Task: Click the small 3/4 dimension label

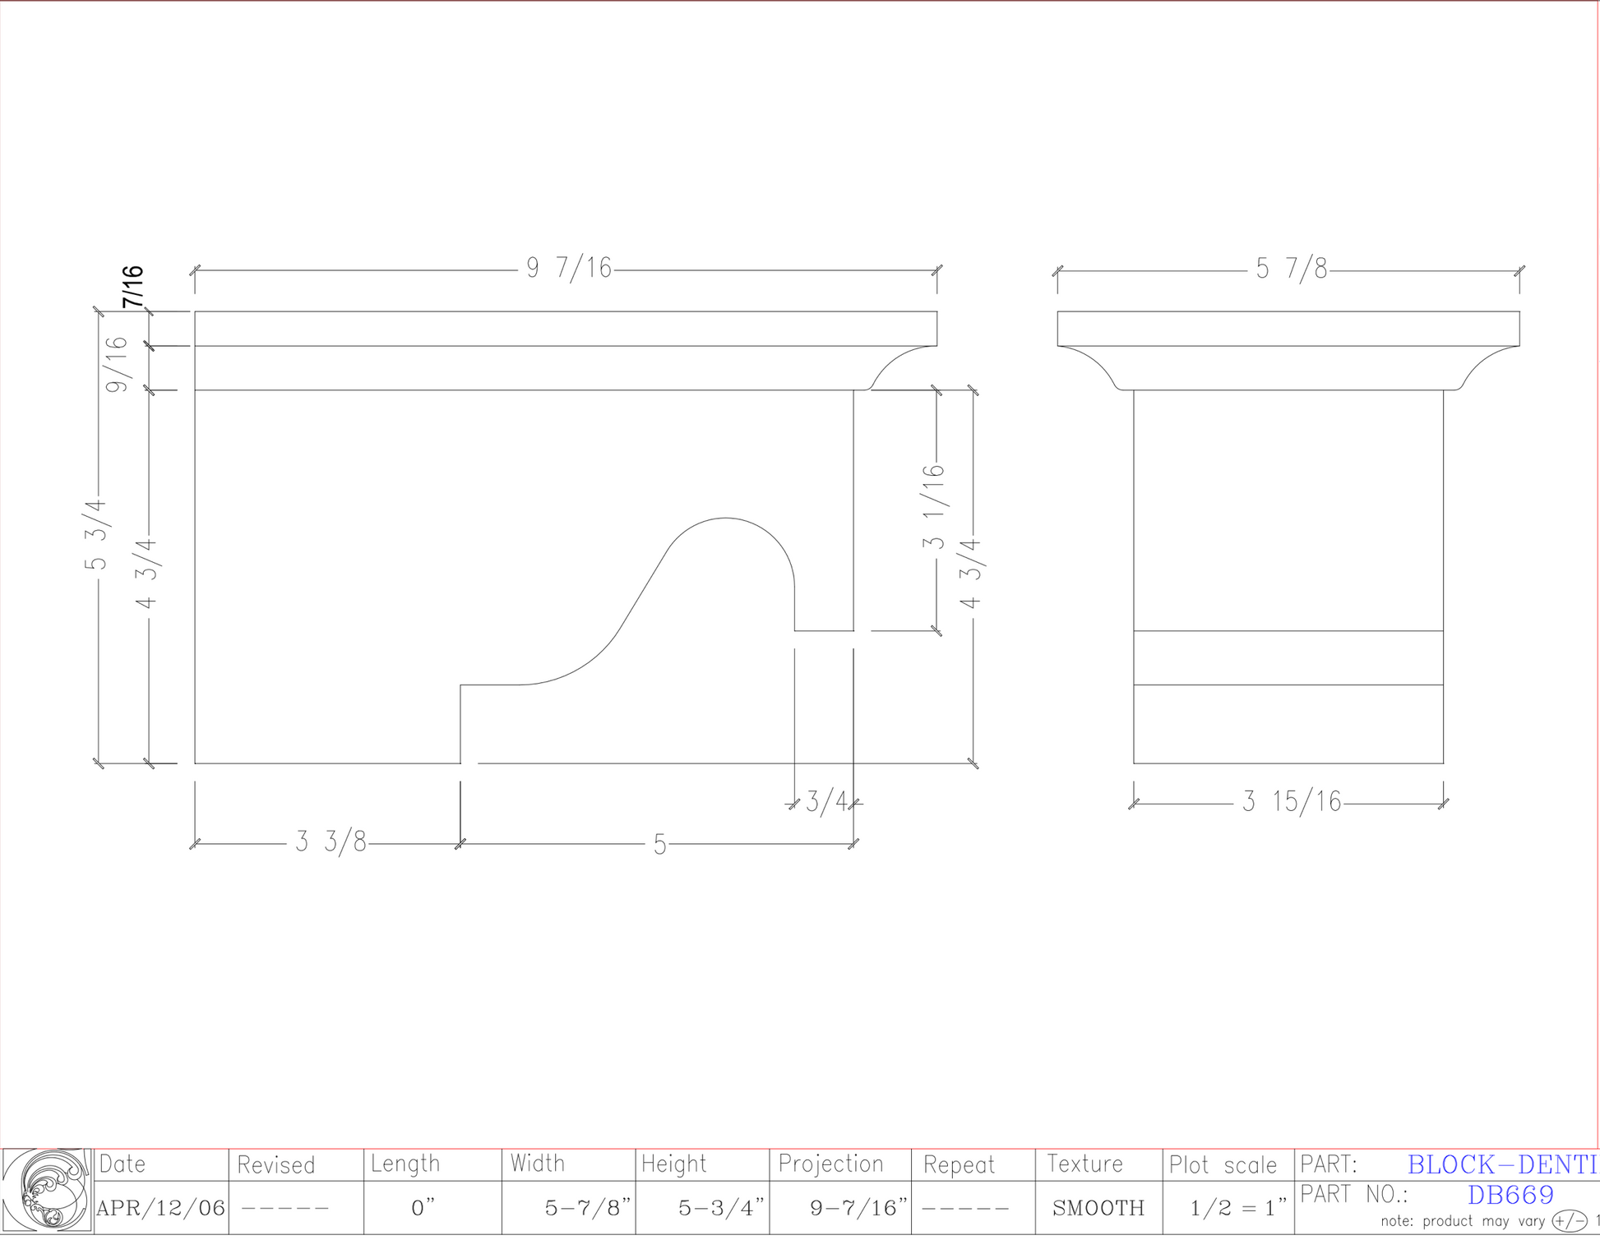Action: pos(825,802)
